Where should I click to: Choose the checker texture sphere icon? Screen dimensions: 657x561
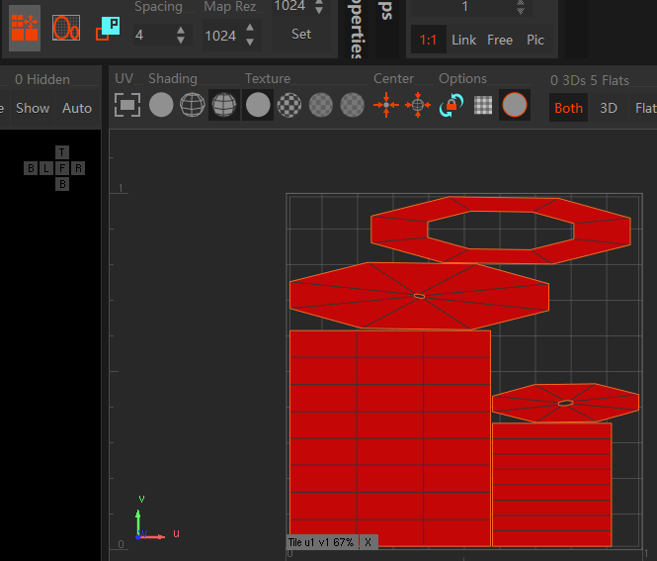288,105
